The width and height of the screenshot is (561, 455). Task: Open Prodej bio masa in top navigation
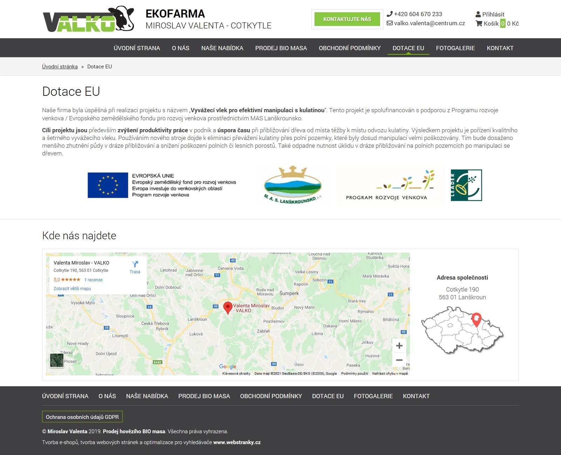[x=281, y=48]
